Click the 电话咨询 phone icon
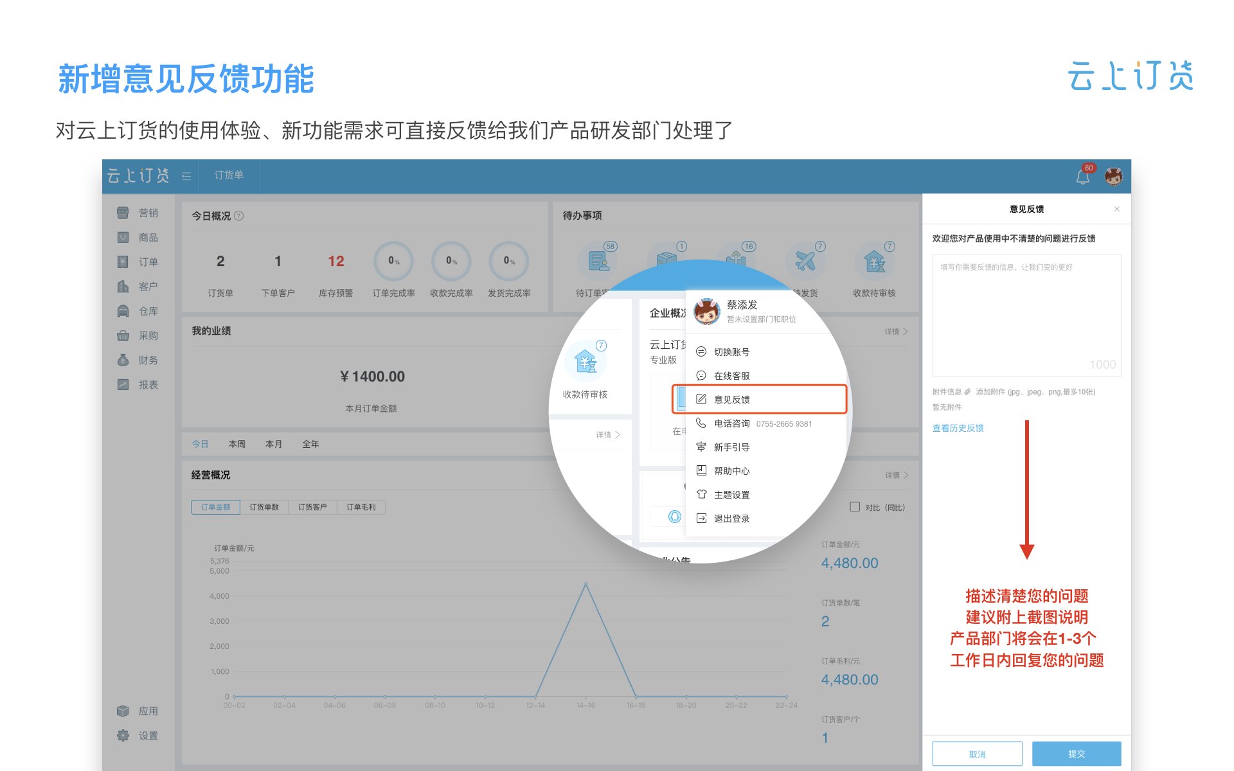Screen dimensions: 1234x771 click(701, 423)
